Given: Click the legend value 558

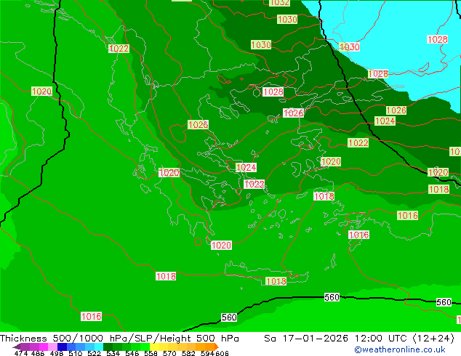Looking at the screenshot, I should 151,353.
